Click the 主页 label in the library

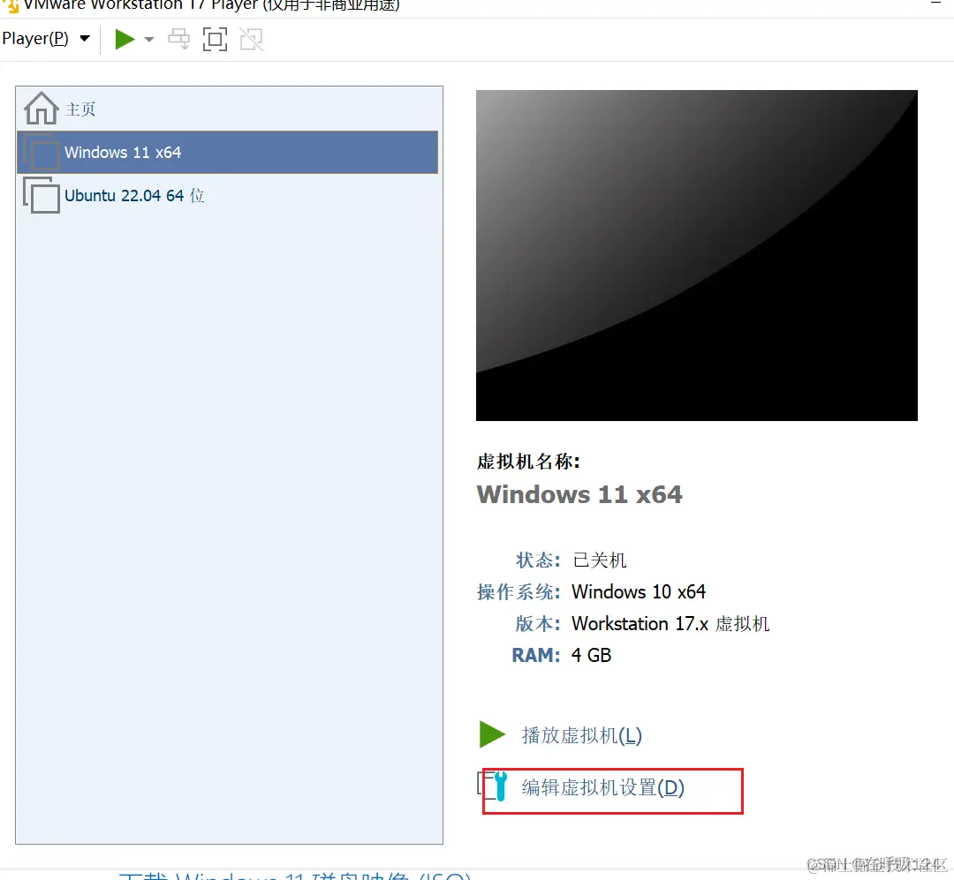(x=80, y=109)
